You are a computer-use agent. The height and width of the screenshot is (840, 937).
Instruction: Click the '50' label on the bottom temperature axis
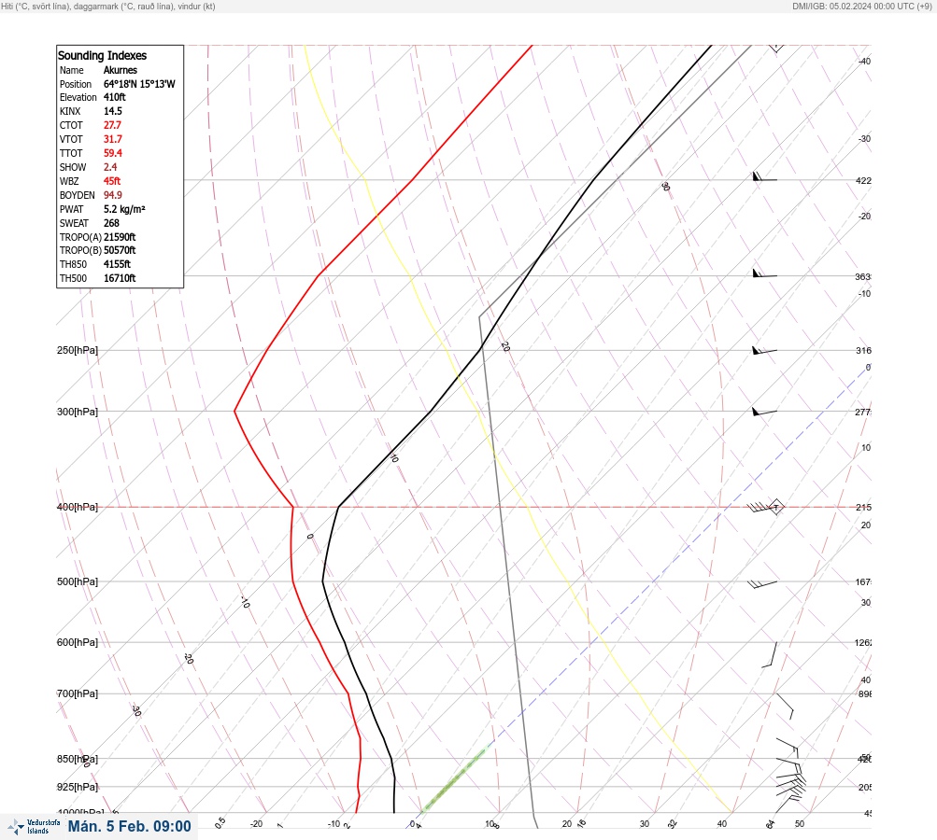[x=800, y=824]
